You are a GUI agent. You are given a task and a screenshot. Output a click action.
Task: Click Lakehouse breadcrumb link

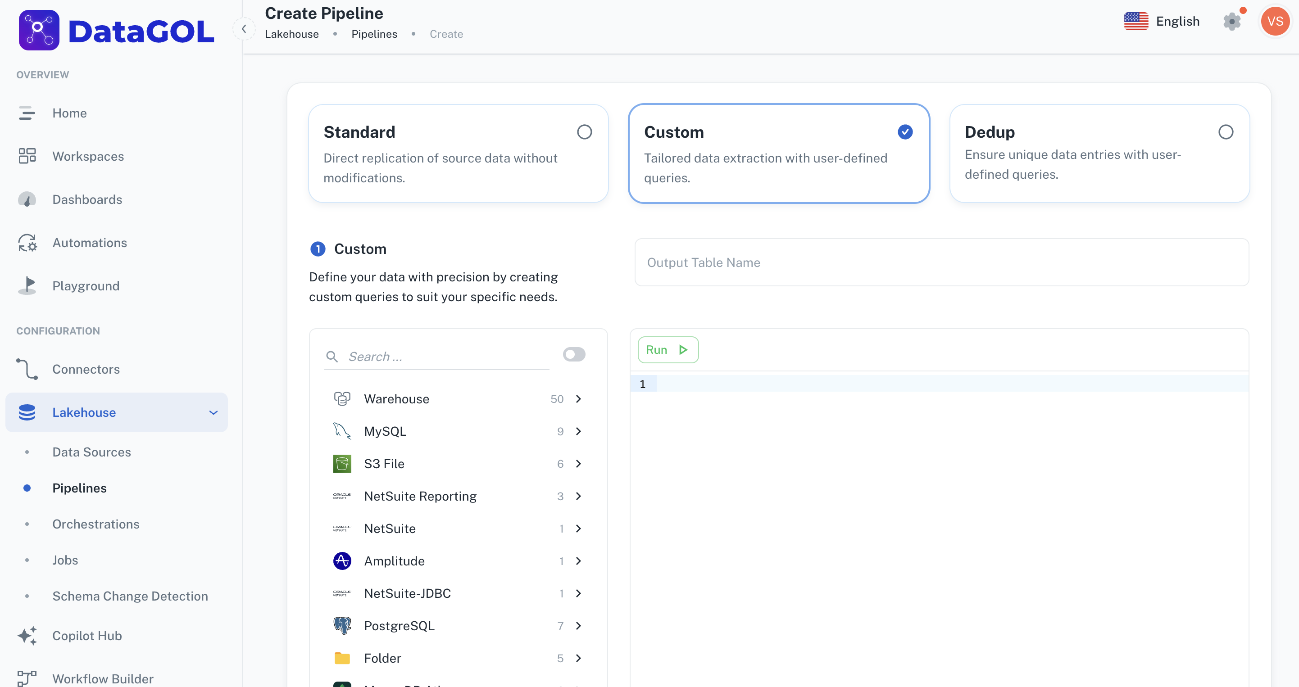(292, 34)
